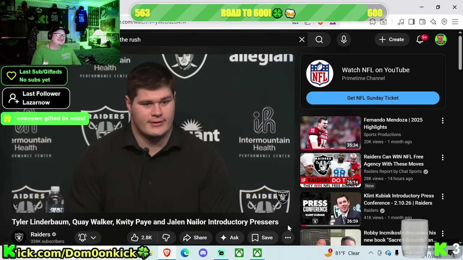This screenshot has width=463, height=260.
Task: Open the NFL logo channel image
Action: click(320, 74)
